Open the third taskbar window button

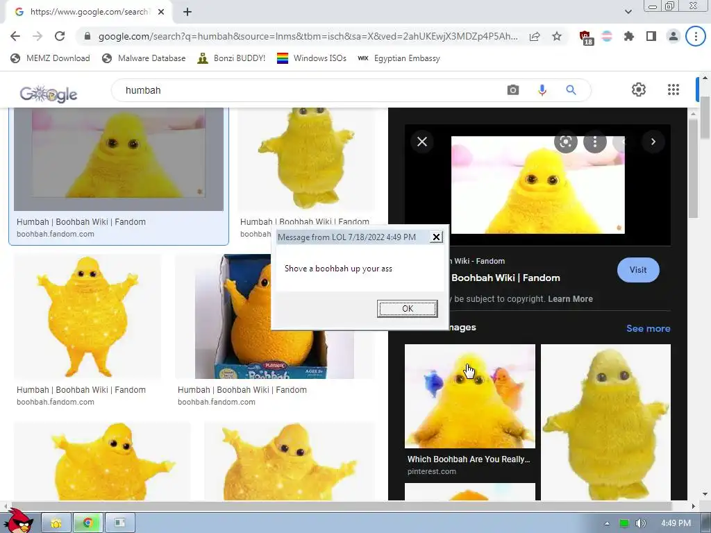click(119, 523)
